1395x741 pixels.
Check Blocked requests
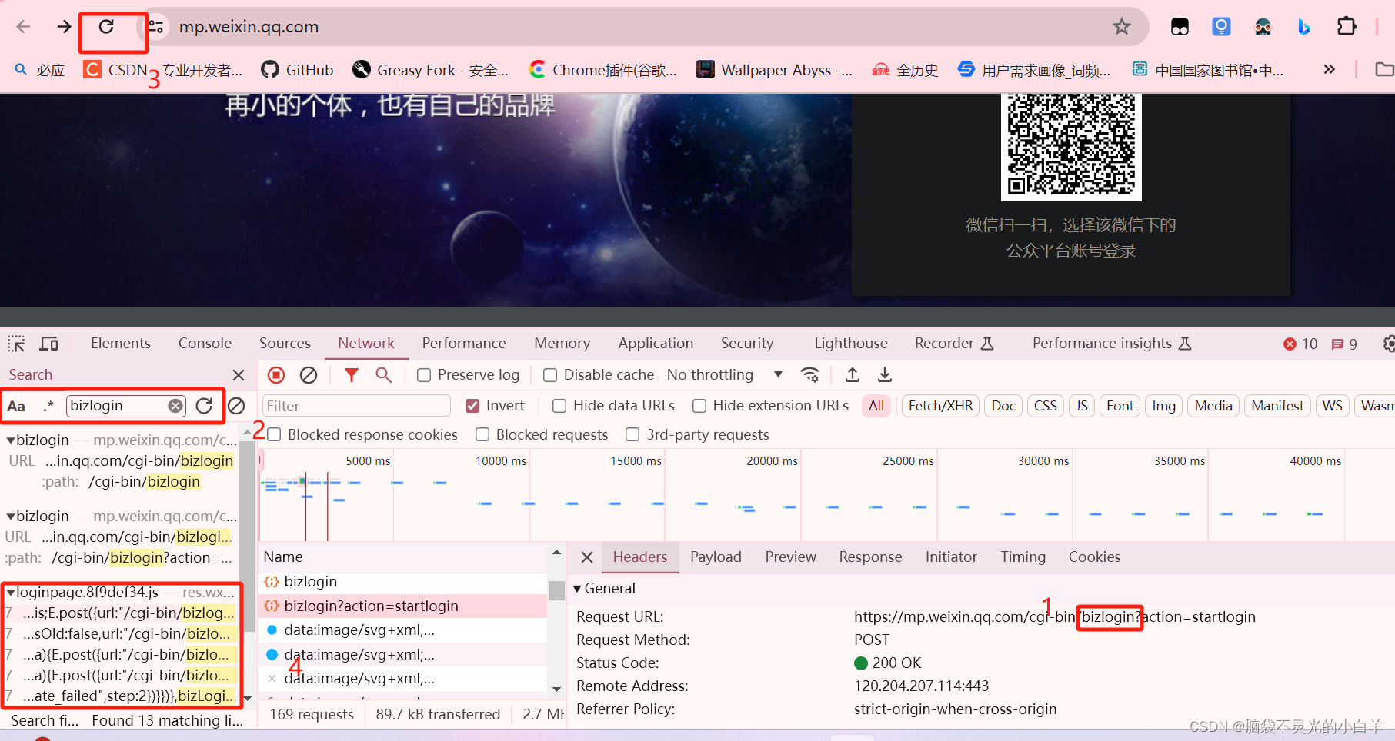(x=482, y=435)
